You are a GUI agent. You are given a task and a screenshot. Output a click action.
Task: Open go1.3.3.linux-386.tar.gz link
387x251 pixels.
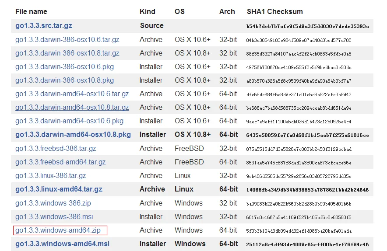[51, 175]
